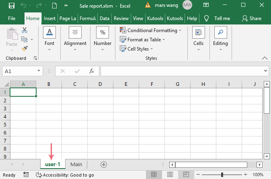Open the MW account avatar

tap(187, 5)
